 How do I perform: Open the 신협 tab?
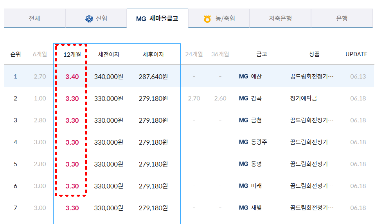(96, 18)
